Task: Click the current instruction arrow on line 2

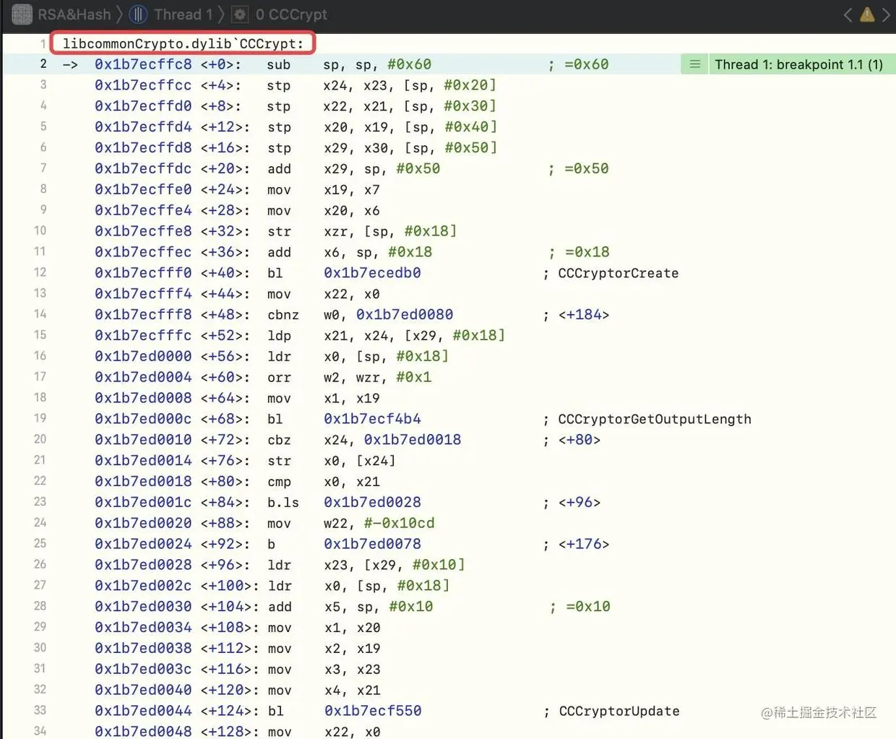Action: 70,64
